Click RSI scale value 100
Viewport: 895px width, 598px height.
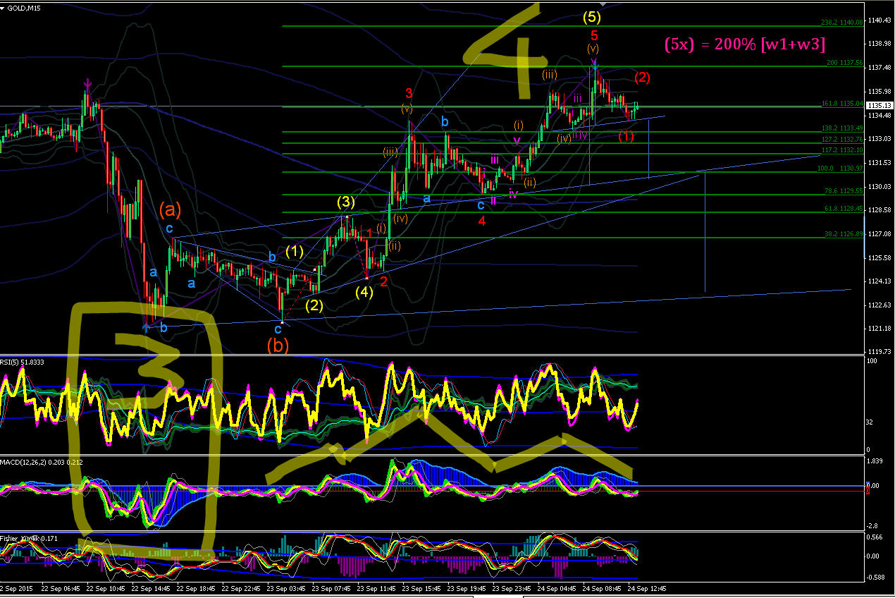[872, 361]
